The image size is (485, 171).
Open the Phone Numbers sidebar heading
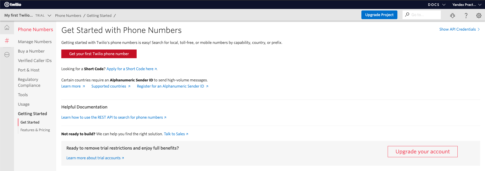[36, 30]
